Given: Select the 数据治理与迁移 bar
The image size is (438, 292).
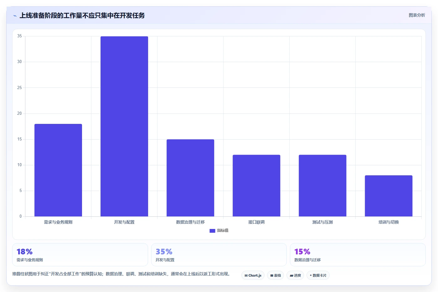Looking at the screenshot, I should (x=190, y=178).
